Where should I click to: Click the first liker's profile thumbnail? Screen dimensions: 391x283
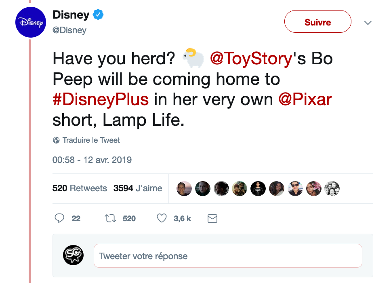point(184,188)
